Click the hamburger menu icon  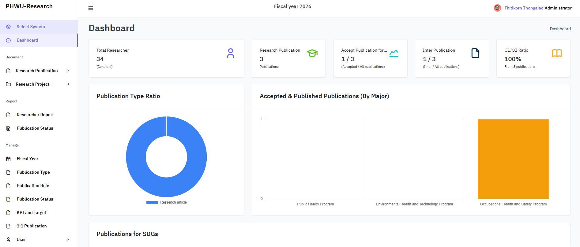pyautogui.click(x=91, y=8)
